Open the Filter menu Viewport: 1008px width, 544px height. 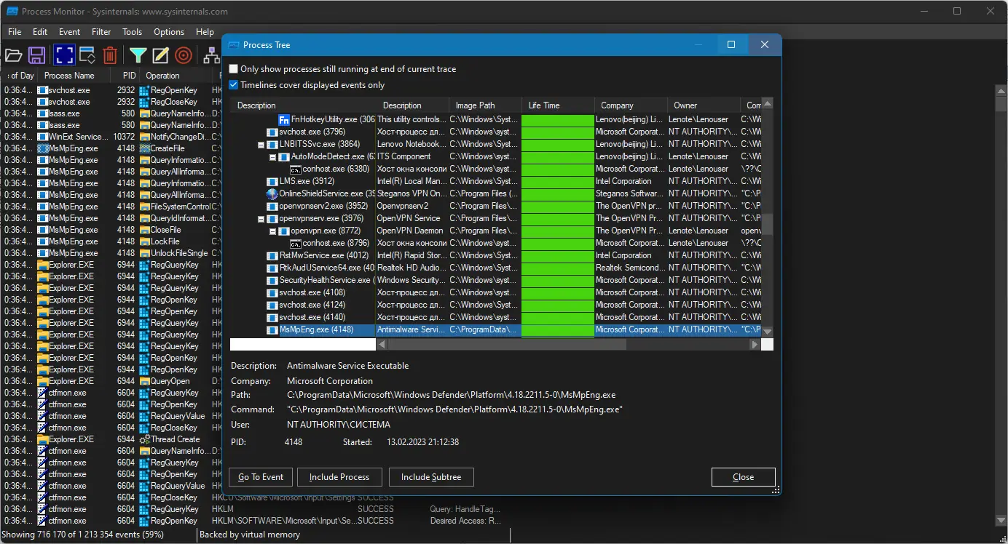[x=101, y=32]
